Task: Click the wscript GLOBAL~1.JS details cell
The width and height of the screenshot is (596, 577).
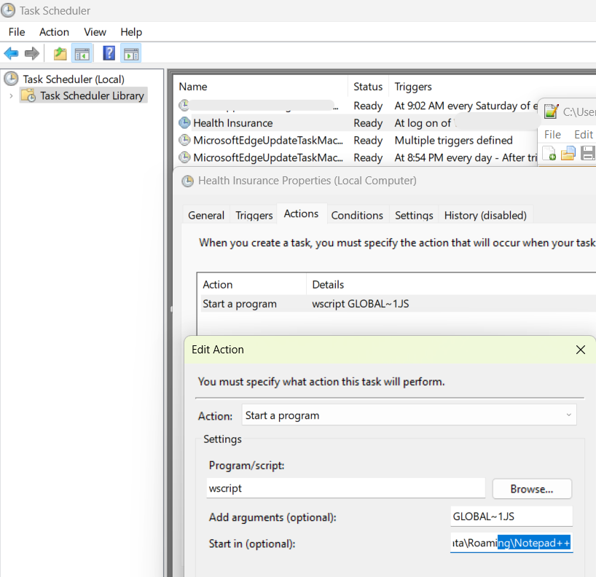Action: pos(360,304)
